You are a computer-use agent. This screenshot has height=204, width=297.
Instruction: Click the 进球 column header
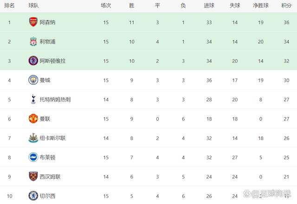(209, 6)
